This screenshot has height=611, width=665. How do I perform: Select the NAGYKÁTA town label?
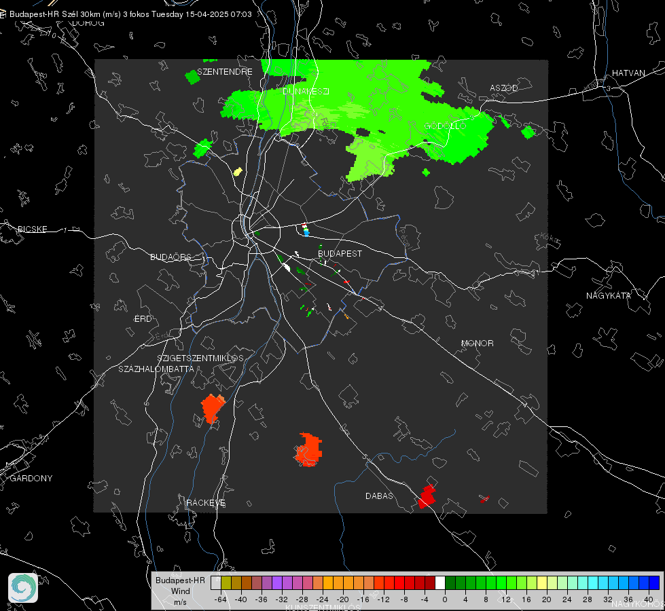coord(608,295)
